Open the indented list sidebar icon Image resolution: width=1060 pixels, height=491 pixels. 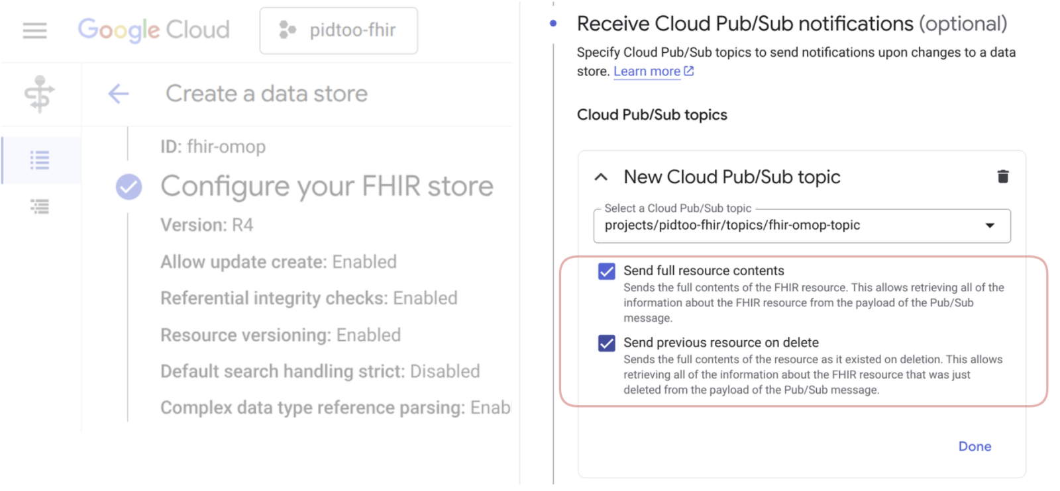tap(40, 207)
